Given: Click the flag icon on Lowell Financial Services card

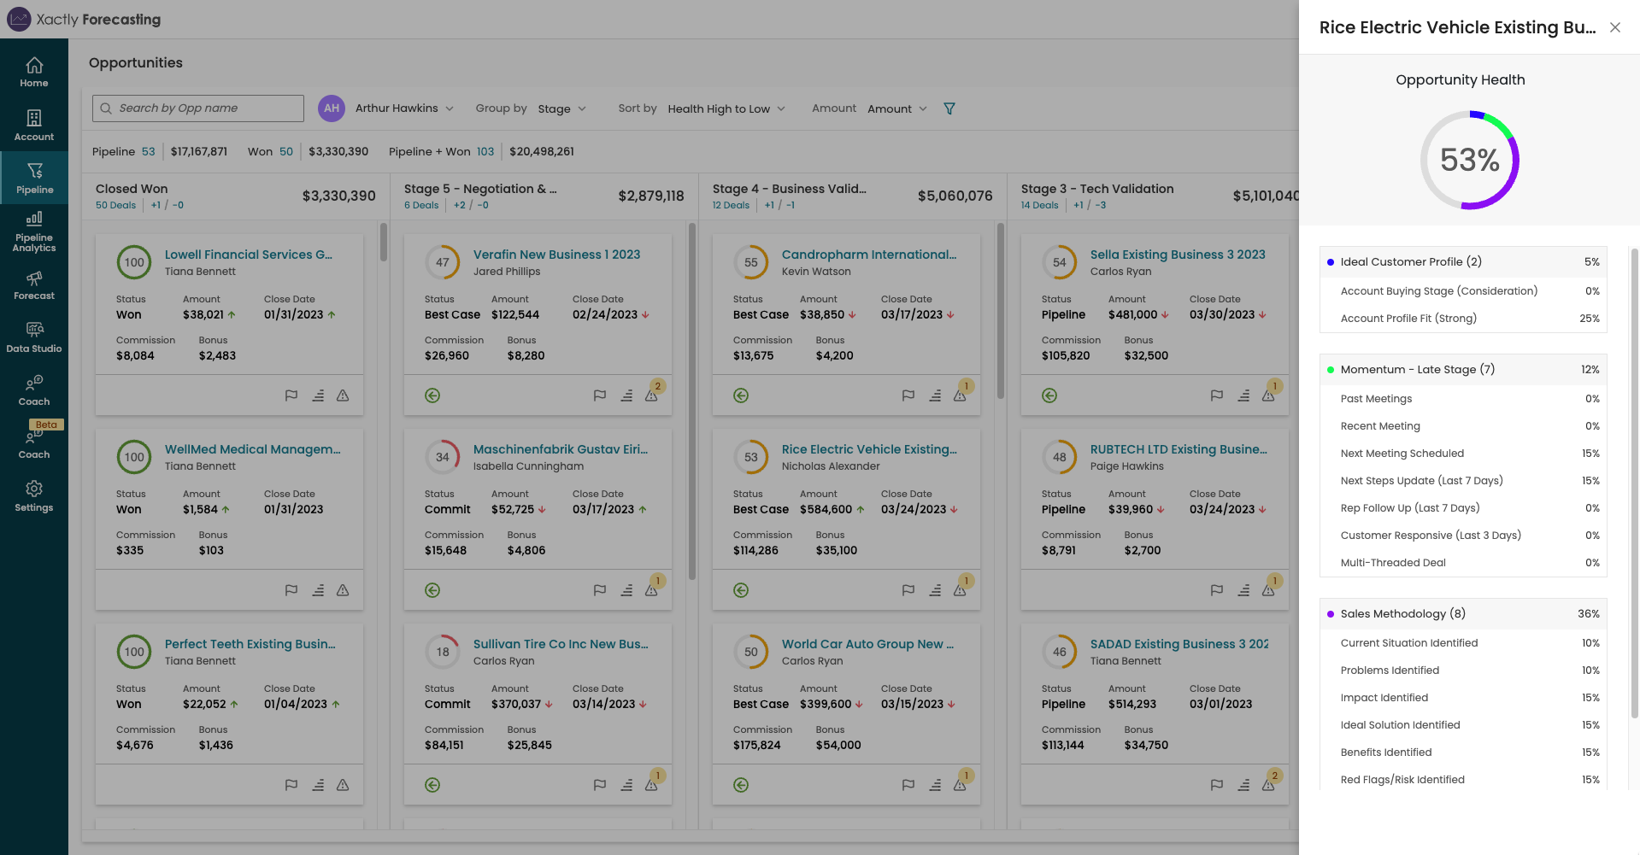Looking at the screenshot, I should tap(291, 395).
